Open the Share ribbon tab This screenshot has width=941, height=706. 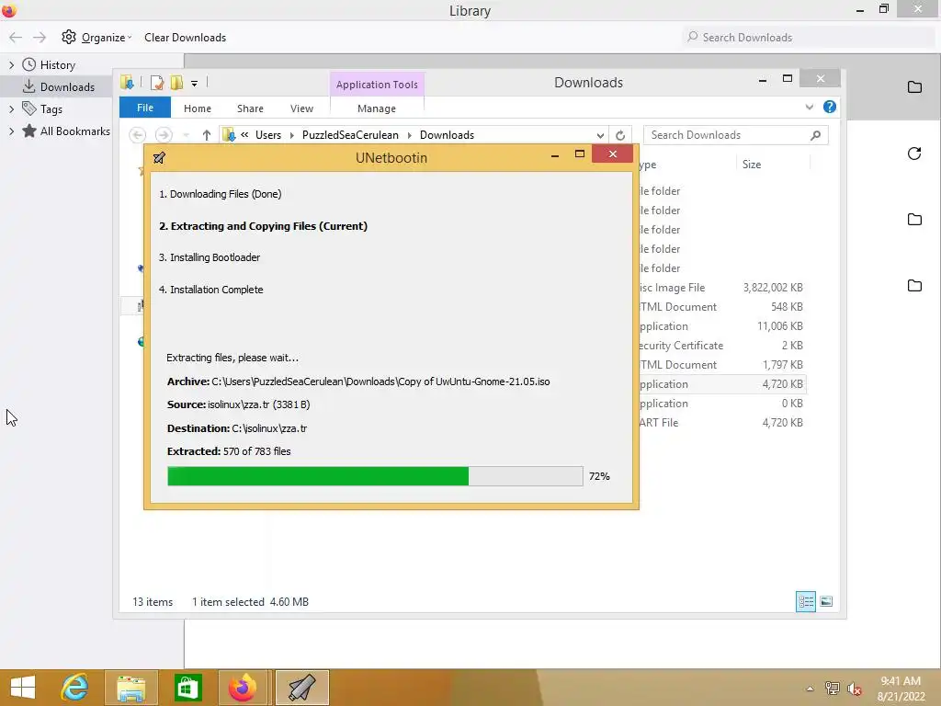(250, 108)
